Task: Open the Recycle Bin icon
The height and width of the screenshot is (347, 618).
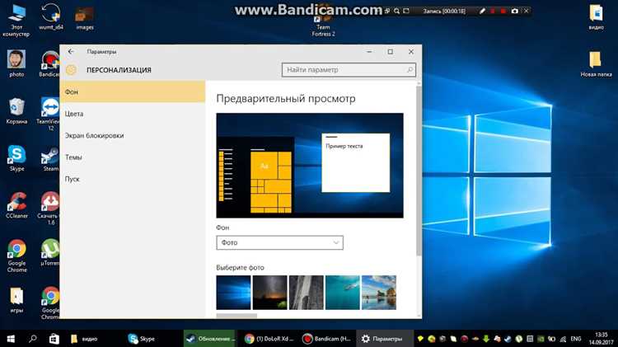Action: [16, 110]
